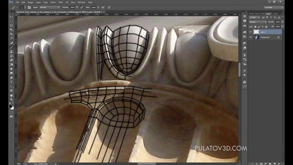Toggle the Brush panel button in options bar
The height and width of the screenshot is (165, 293).
point(29,7)
